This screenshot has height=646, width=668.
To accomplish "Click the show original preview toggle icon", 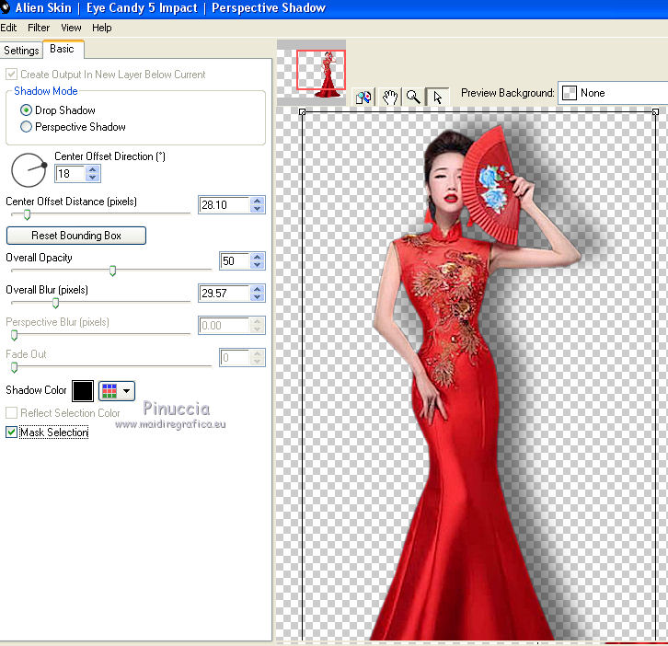I will point(364,97).
